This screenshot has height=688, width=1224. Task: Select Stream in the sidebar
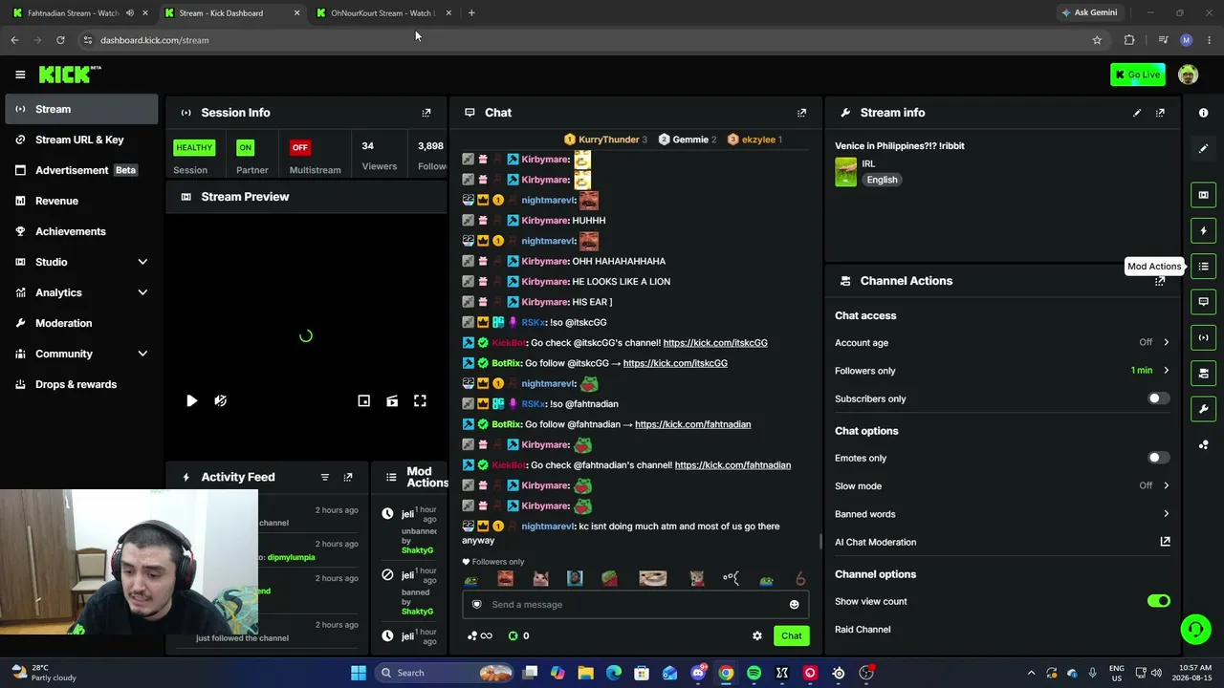pyautogui.click(x=81, y=109)
